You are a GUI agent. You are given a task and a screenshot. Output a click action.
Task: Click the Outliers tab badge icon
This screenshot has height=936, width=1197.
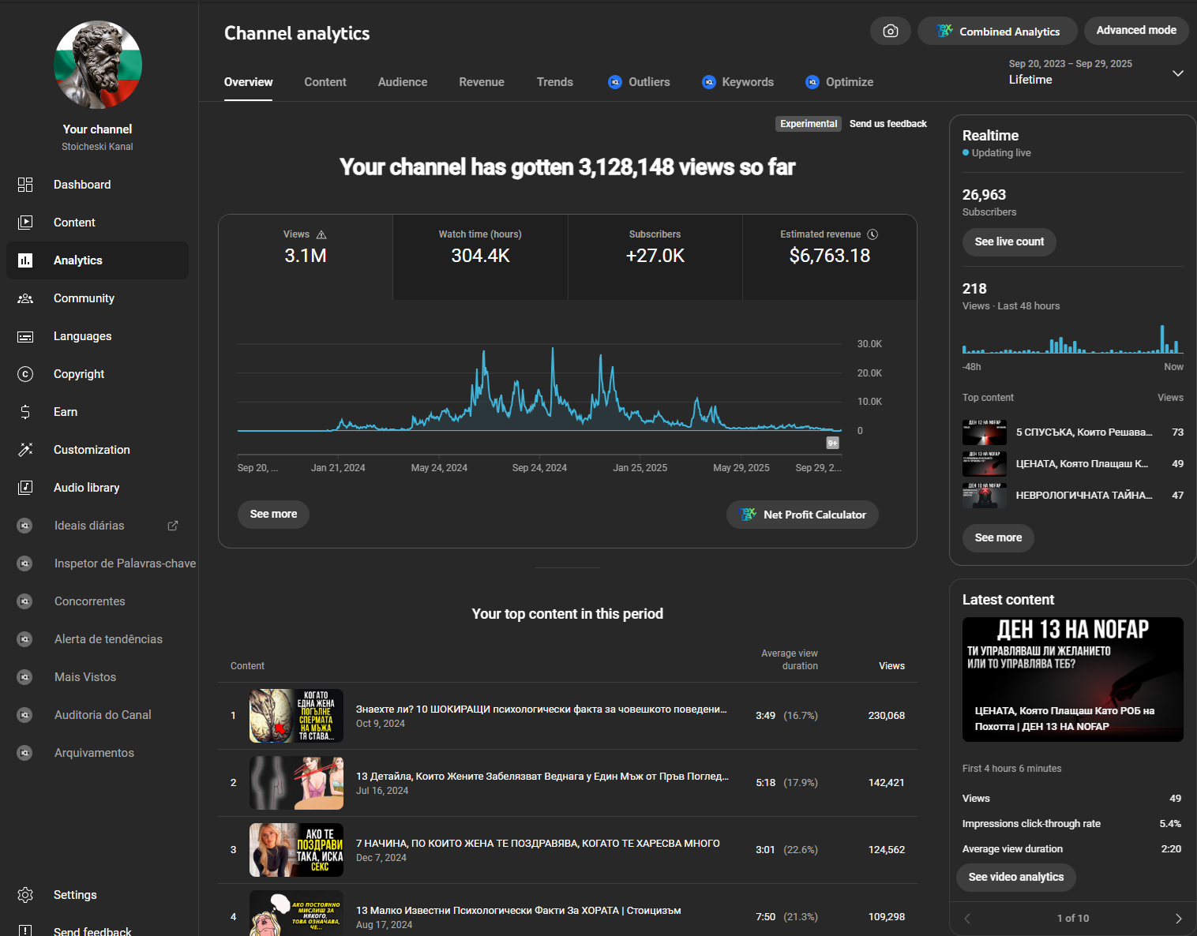[x=615, y=82]
